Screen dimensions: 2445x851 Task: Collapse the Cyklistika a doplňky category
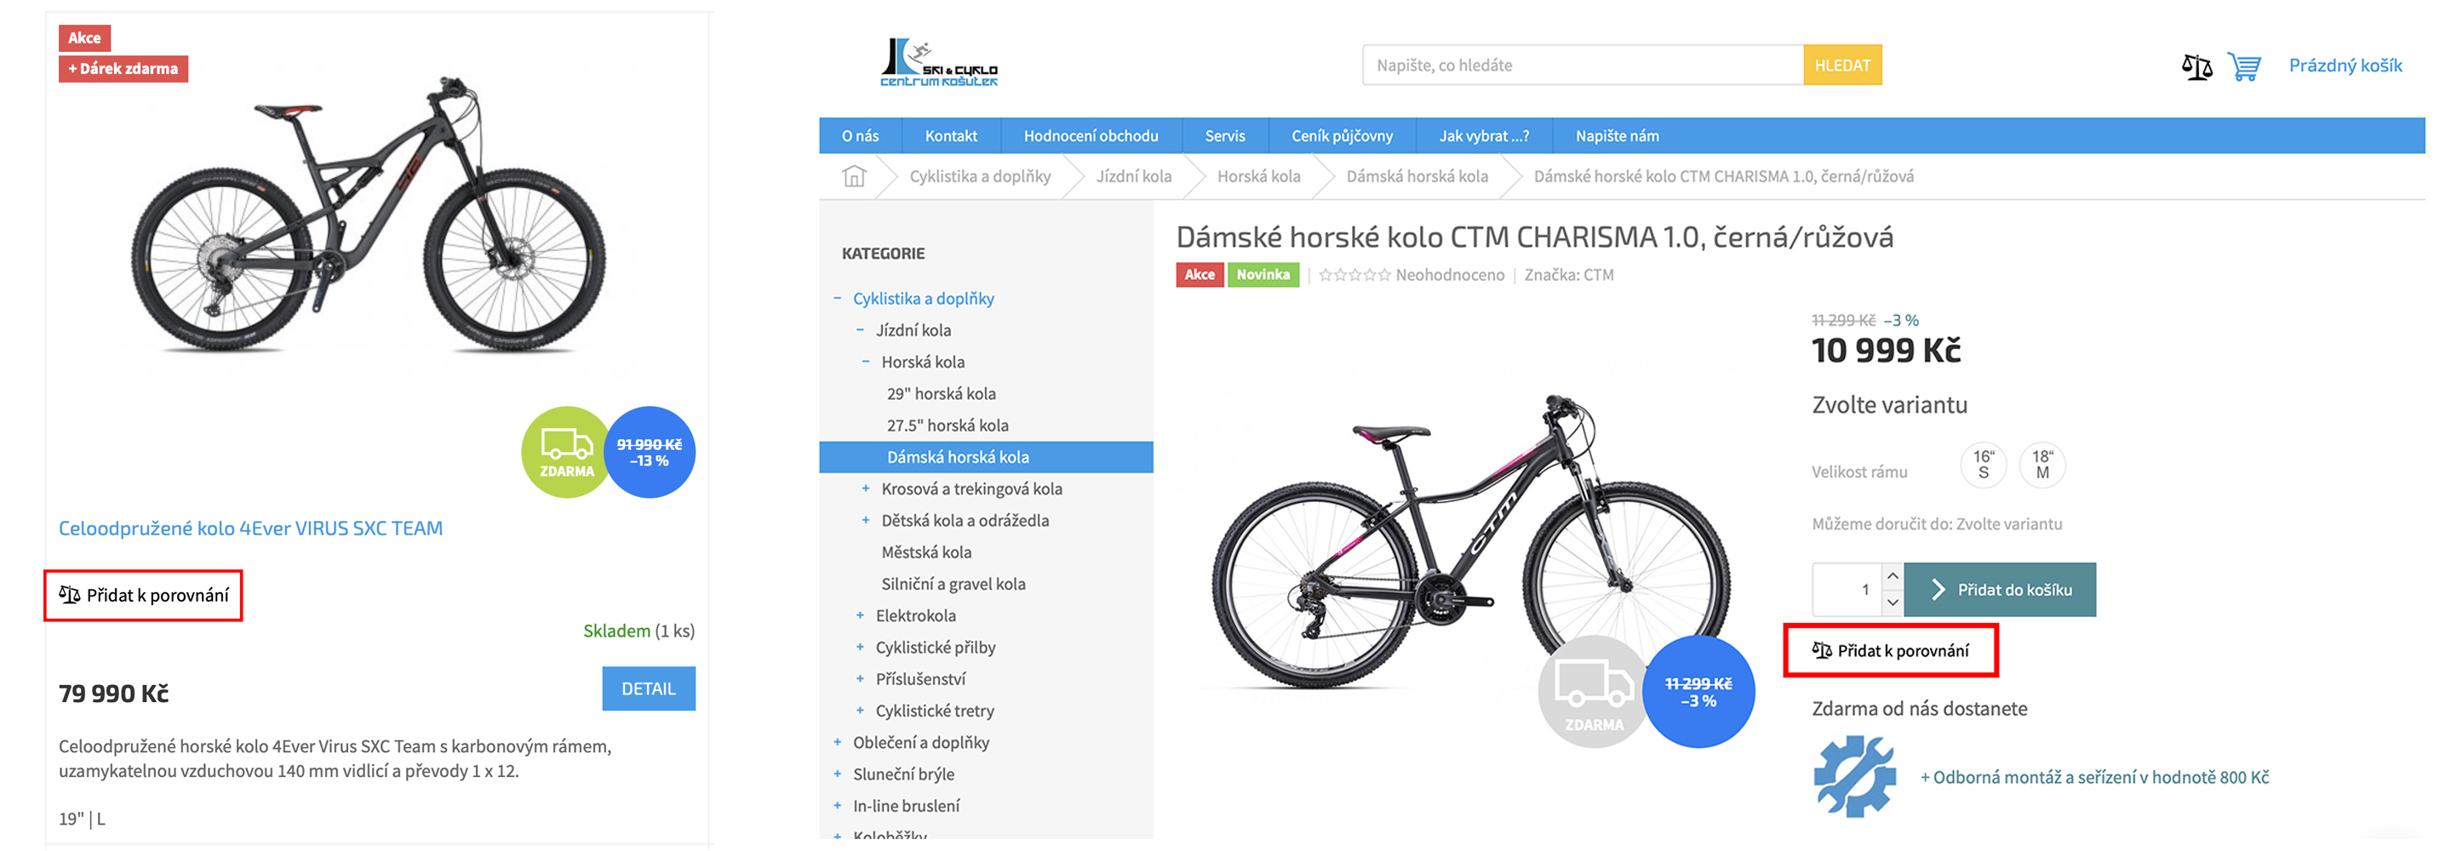(837, 298)
